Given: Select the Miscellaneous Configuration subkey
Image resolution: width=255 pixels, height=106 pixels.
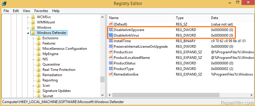Looking at the screenshot, I should (x=65, y=49).
